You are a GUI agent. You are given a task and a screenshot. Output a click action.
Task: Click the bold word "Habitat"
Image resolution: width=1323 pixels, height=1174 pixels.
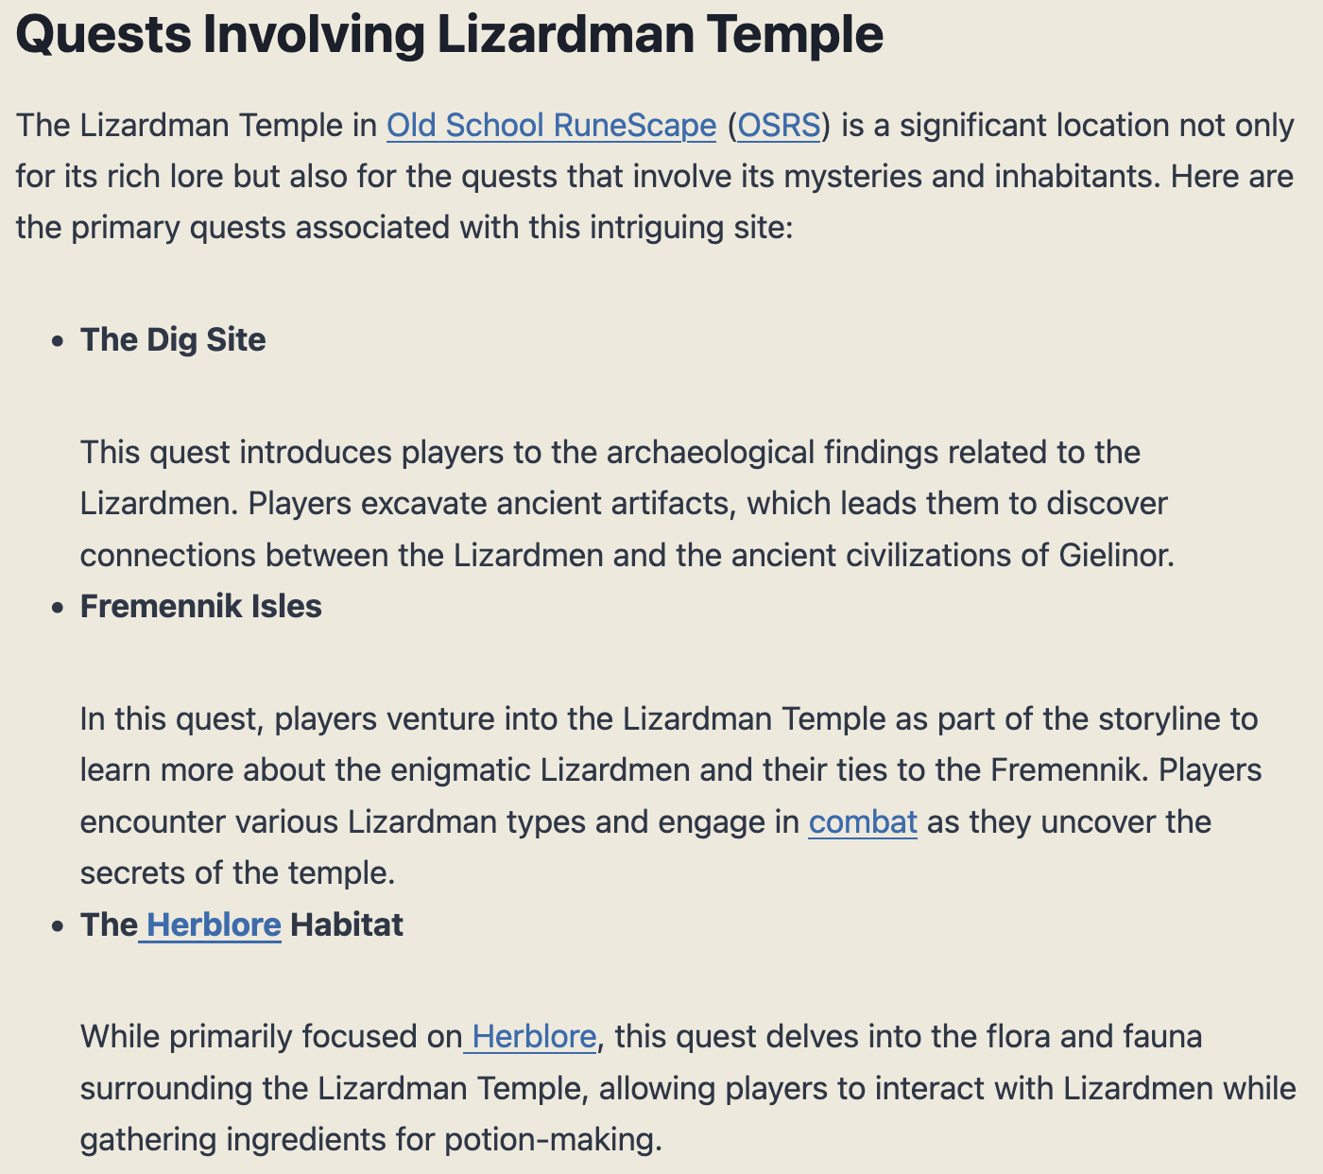pos(347,924)
